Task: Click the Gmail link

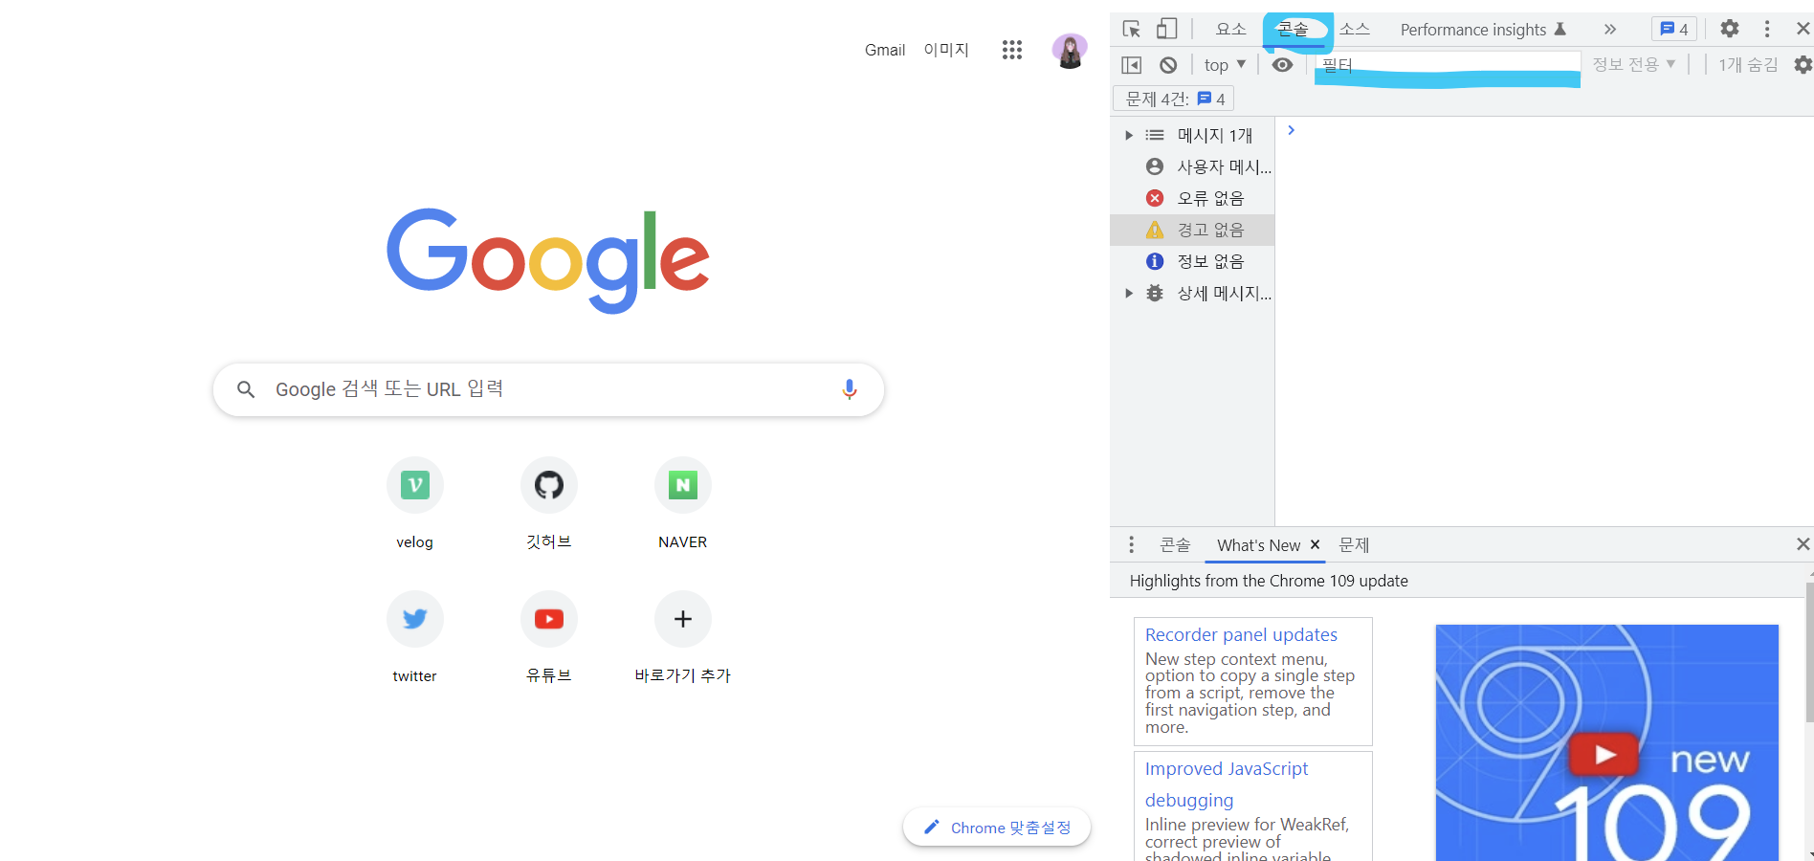Action: (x=884, y=50)
